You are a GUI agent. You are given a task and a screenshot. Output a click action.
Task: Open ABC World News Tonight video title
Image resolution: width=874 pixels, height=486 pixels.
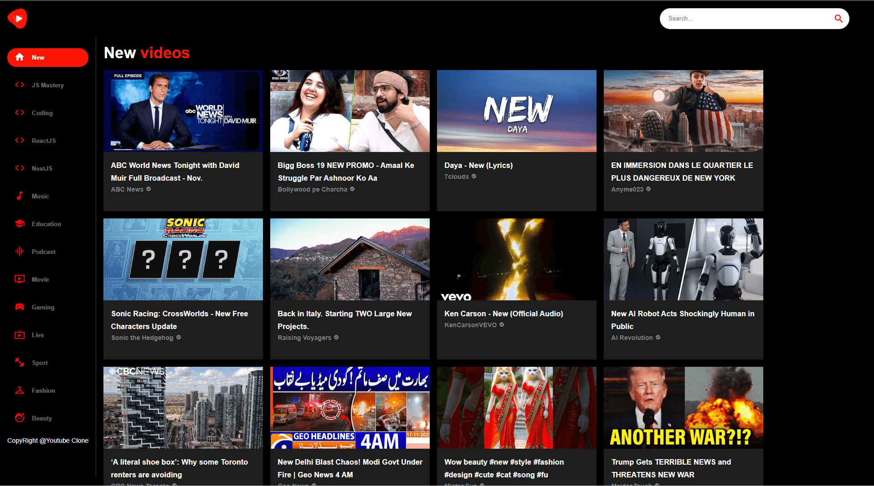click(175, 172)
